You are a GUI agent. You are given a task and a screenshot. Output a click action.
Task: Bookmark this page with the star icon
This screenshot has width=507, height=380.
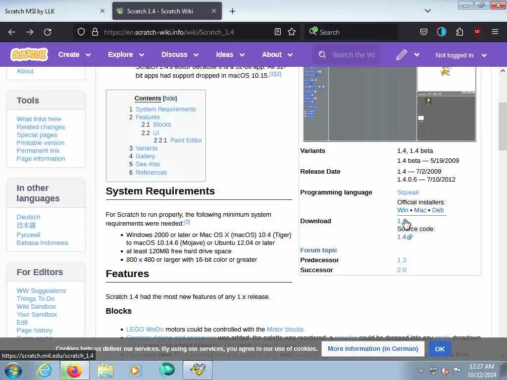292,32
